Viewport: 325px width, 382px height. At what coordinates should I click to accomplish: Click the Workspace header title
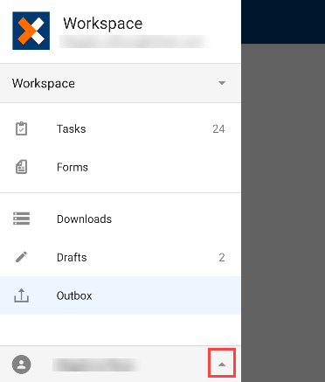click(103, 24)
